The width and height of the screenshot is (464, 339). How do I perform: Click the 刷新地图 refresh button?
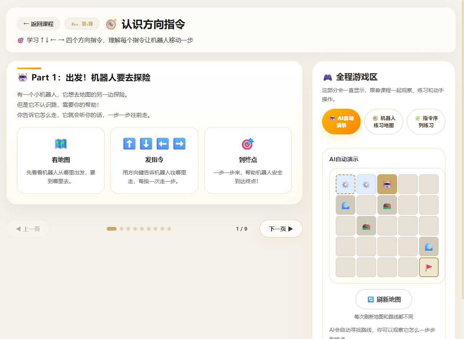click(x=384, y=299)
